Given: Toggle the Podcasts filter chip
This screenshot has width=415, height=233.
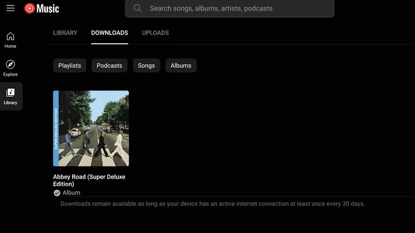Looking at the screenshot, I should click(x=109, y=65).
